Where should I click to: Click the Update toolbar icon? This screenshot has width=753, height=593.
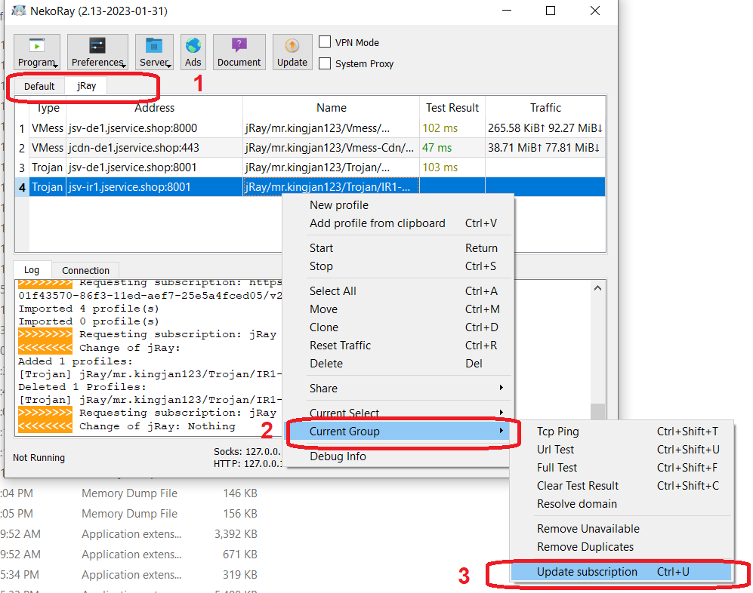point(292,52)
